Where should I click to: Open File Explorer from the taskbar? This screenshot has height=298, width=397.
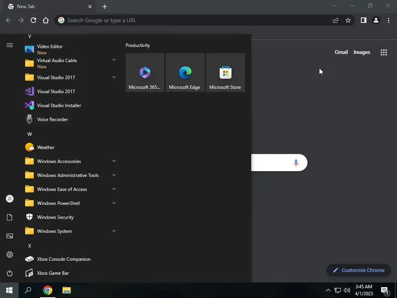[67, 290]
